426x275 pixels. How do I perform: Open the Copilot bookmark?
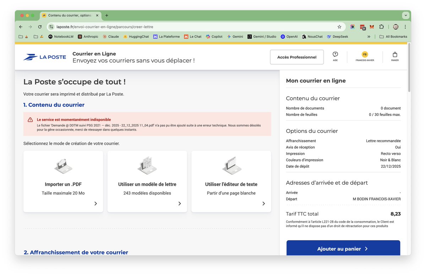[214, 37]
